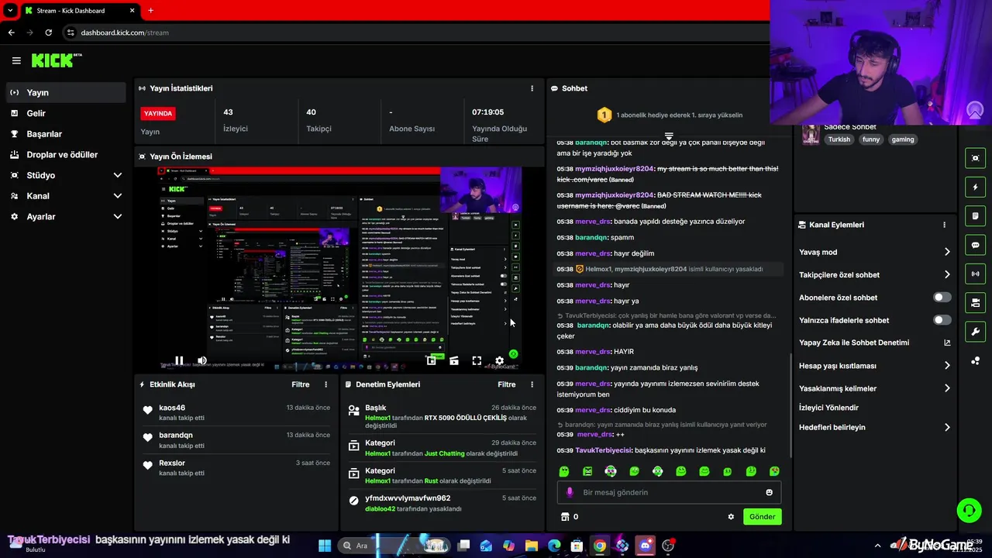Open Windows Start menu
992x558 pixels.
325,546
